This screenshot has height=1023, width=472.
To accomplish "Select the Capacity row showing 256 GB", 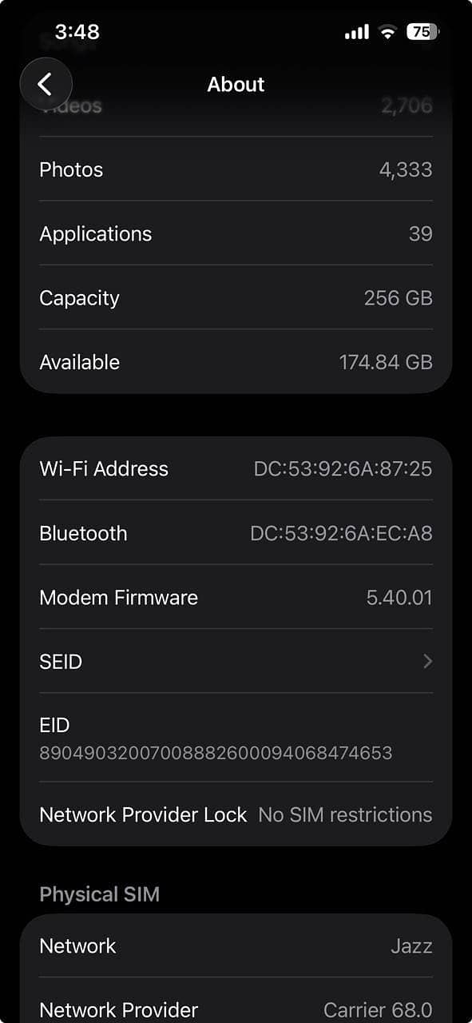I will coord(236,297).
